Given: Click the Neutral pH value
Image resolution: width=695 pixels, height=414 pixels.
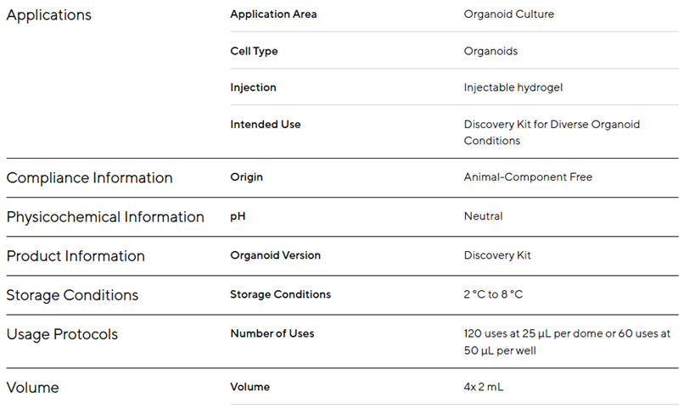Looking at the screenshot, I should coord(483,216).
